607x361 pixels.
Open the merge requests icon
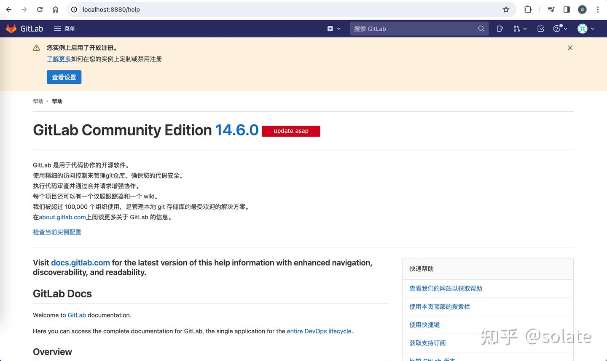(x=517, y=28)
